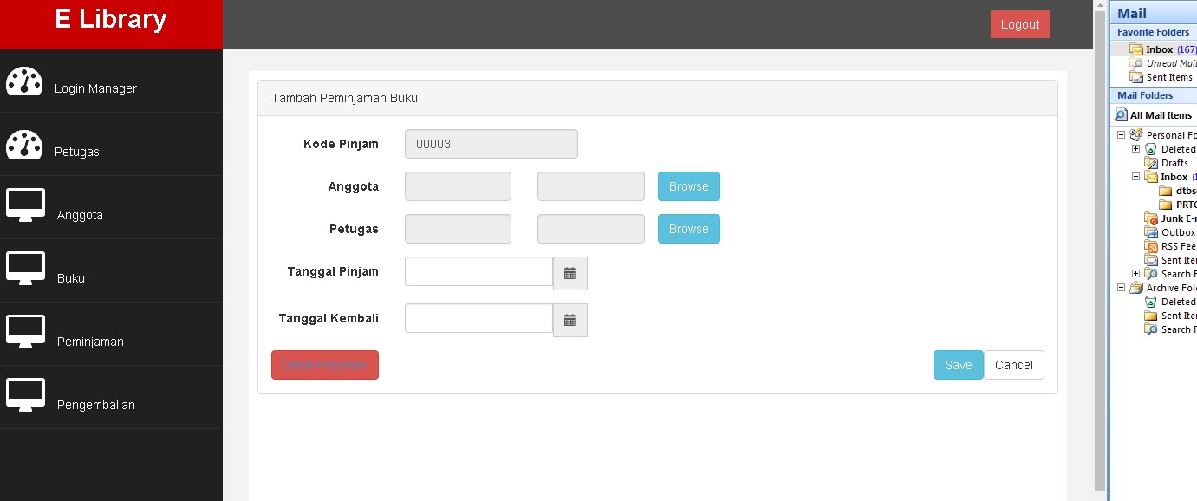The height and width of the screenshot is (501, 1197).
Task: Open the Inbox subfolder starting with PRT
Action: coord(1179,205)
